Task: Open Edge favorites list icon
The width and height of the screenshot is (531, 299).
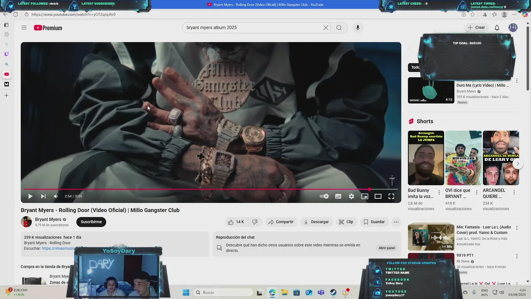Action: coord(494,15)
